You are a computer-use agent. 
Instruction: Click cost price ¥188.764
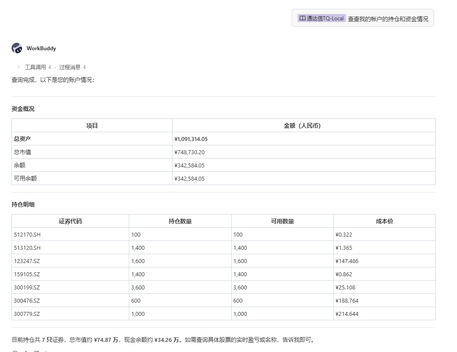pyautogui.click(x=347, y=301)
